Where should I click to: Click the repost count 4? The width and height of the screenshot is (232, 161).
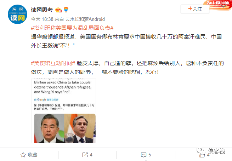point(91,155)
